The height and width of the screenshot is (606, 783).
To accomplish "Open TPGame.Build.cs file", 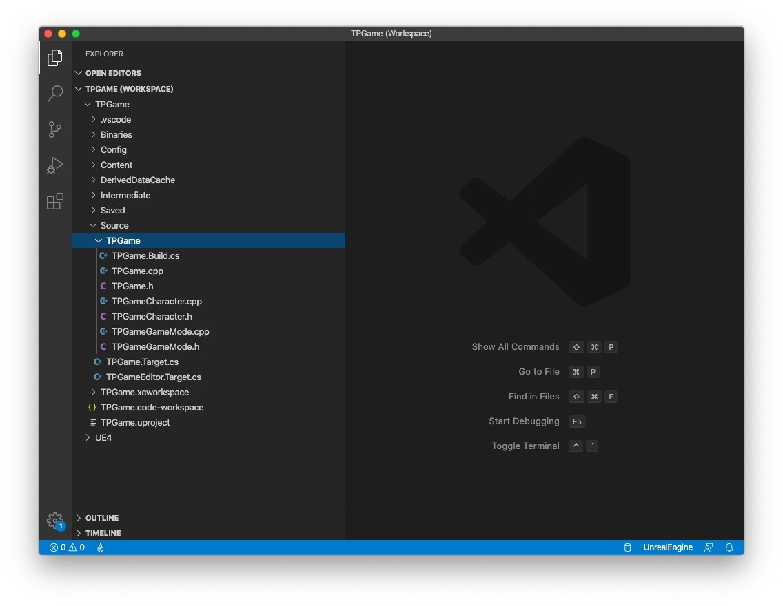I will click(x=208, y=256).
